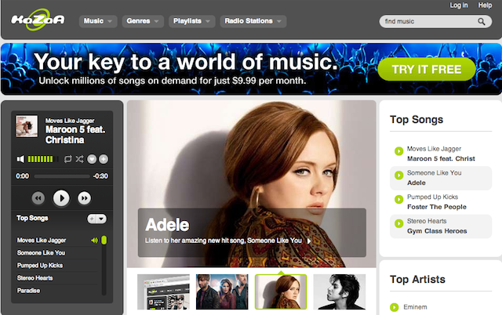This screenshot has height=315, width=502.
Task: Open the Playlists dropdown menu
Action: click(x=191, y=21)
